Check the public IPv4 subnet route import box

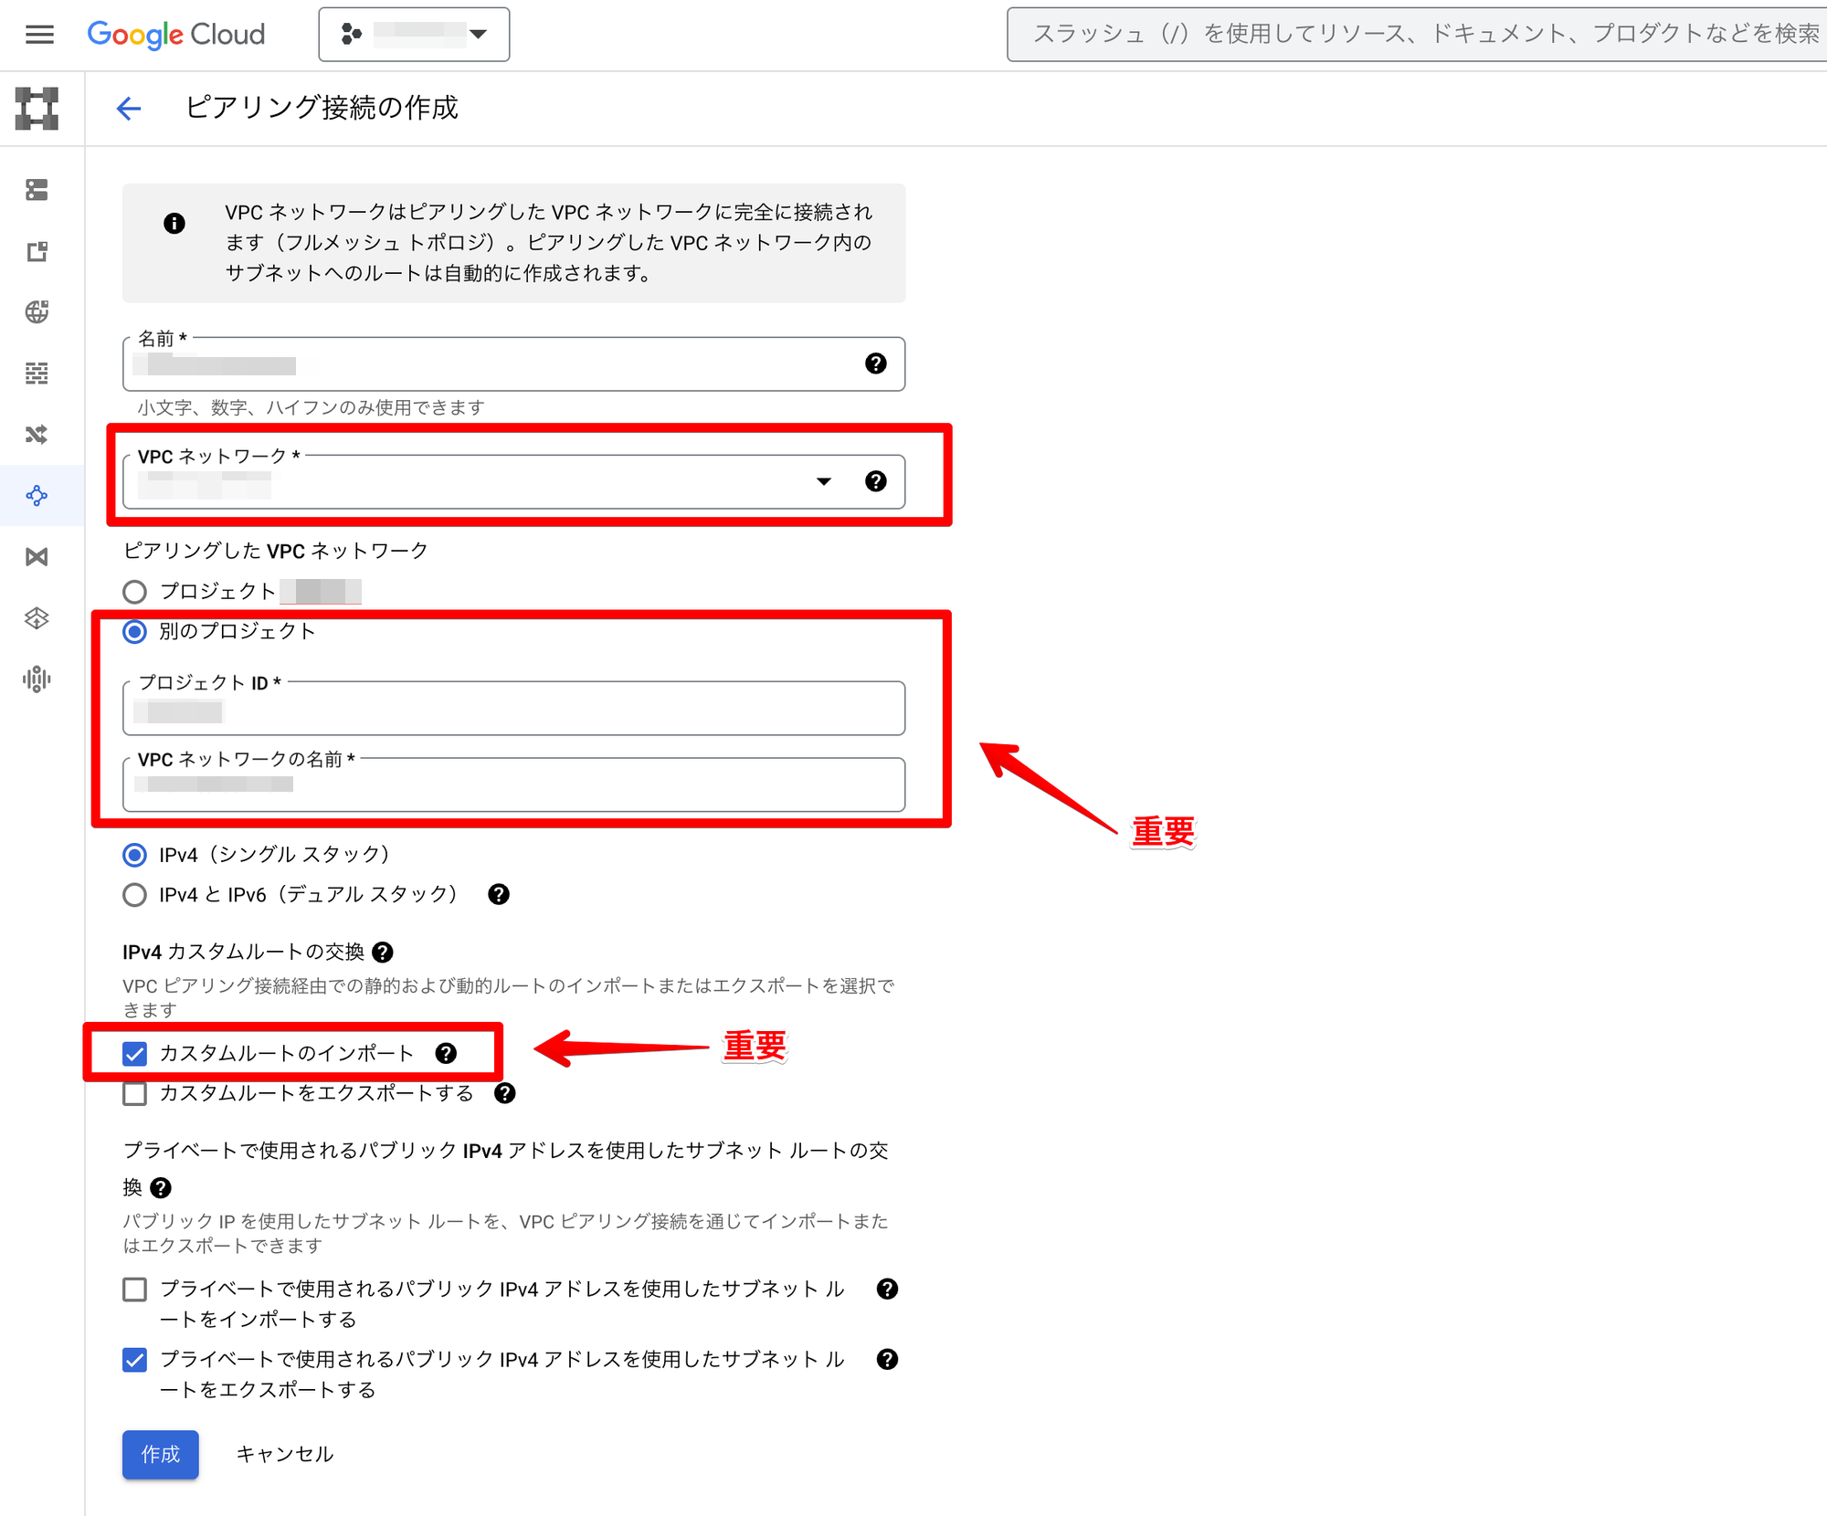click(x=135, y=1290)
